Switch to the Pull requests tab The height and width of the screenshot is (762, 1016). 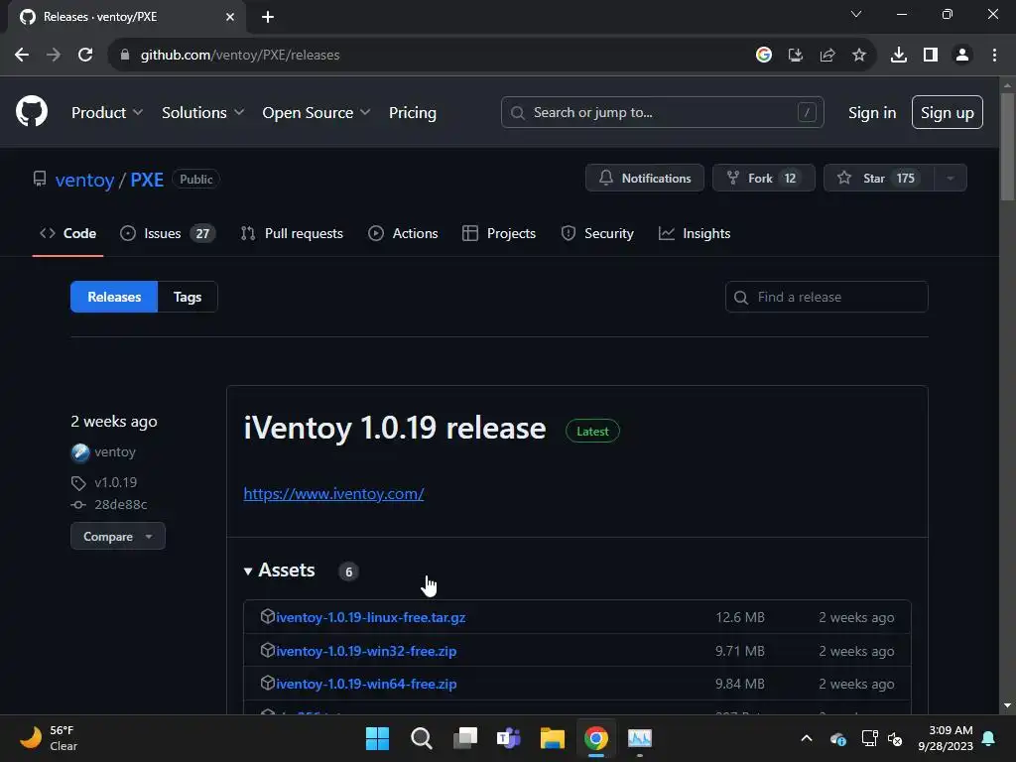(292, 233)
